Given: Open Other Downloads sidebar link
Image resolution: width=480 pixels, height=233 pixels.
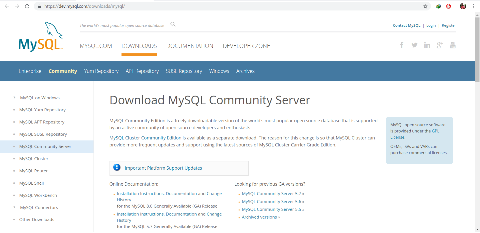Looking at the screenshot, I should pos(37,220).
